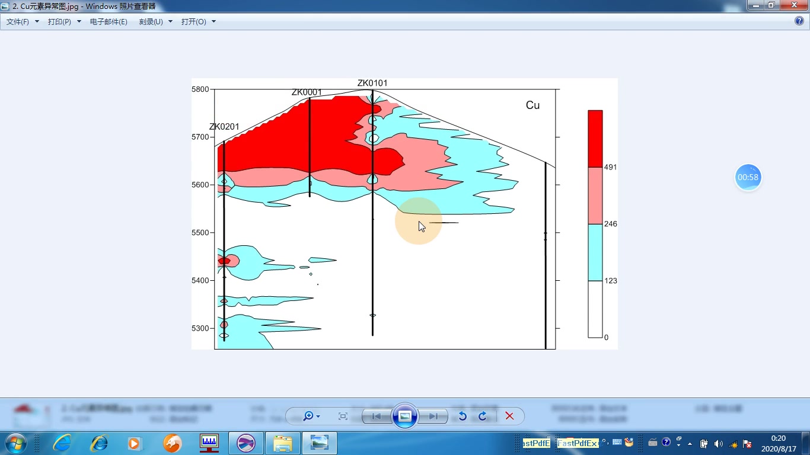Click the Cu element label
This screenshot has height=455, width=810.
(532, 105)
